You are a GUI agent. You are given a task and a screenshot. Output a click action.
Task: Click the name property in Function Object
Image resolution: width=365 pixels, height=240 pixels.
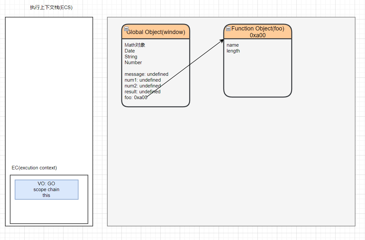click(x=233, y=45)
